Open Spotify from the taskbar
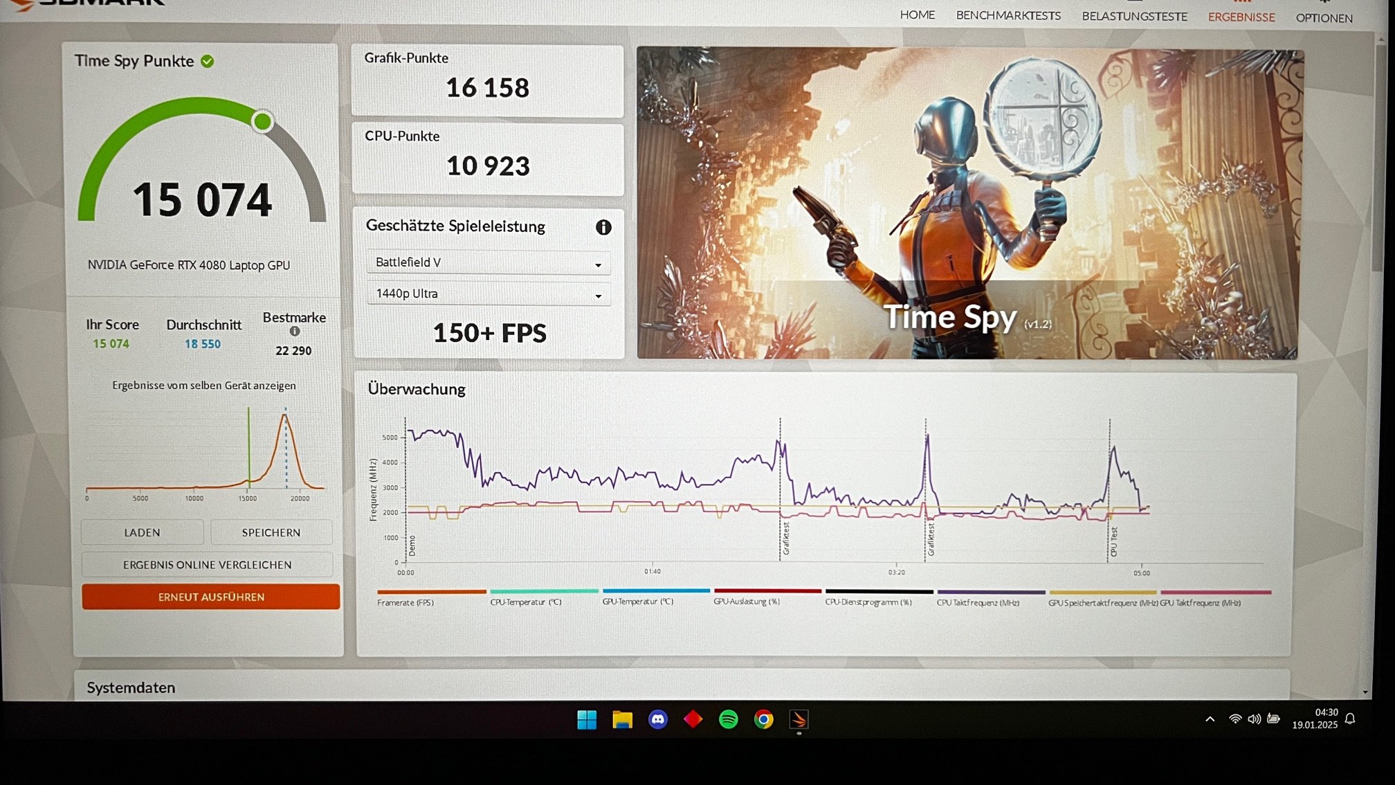This screenshot has width=1395, height=785. 728,719
